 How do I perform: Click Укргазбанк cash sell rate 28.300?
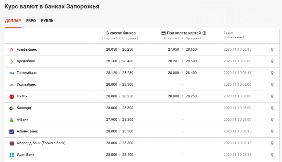point(128,85)
